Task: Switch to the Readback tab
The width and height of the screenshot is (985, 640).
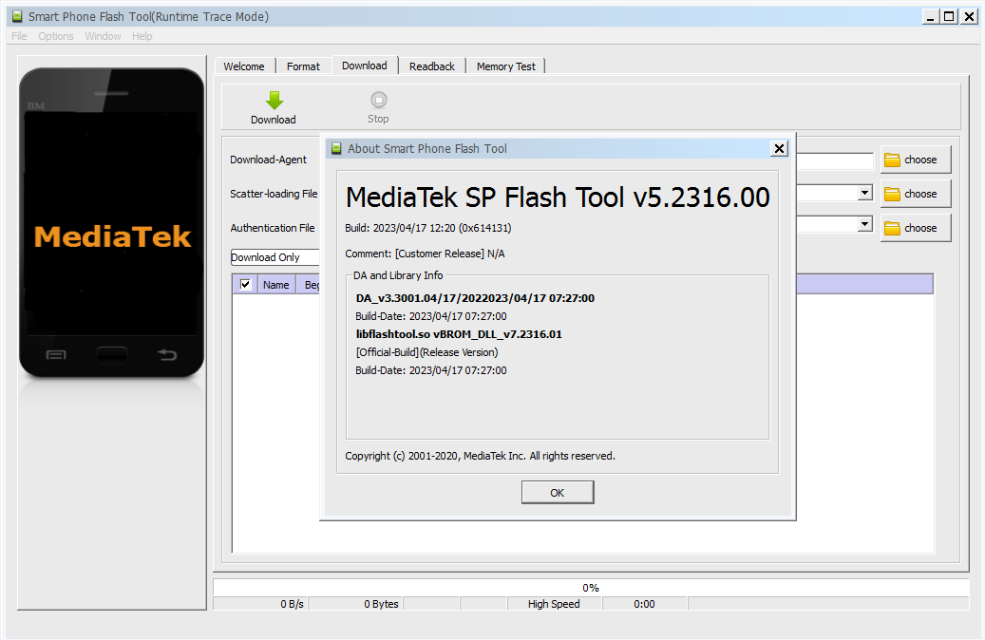Action: tap(432, 66)
